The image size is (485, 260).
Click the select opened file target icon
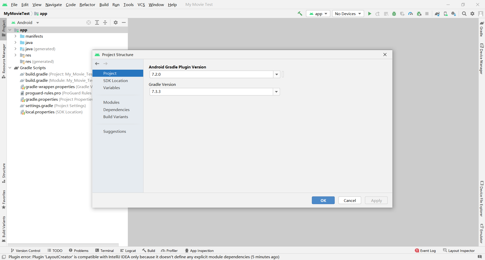(89, 22)
